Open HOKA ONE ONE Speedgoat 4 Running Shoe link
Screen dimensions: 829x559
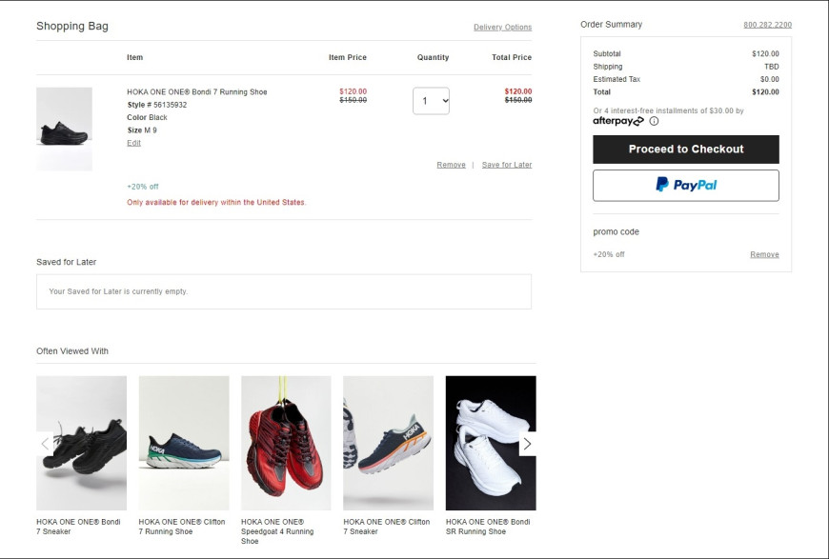click(277, 531)
